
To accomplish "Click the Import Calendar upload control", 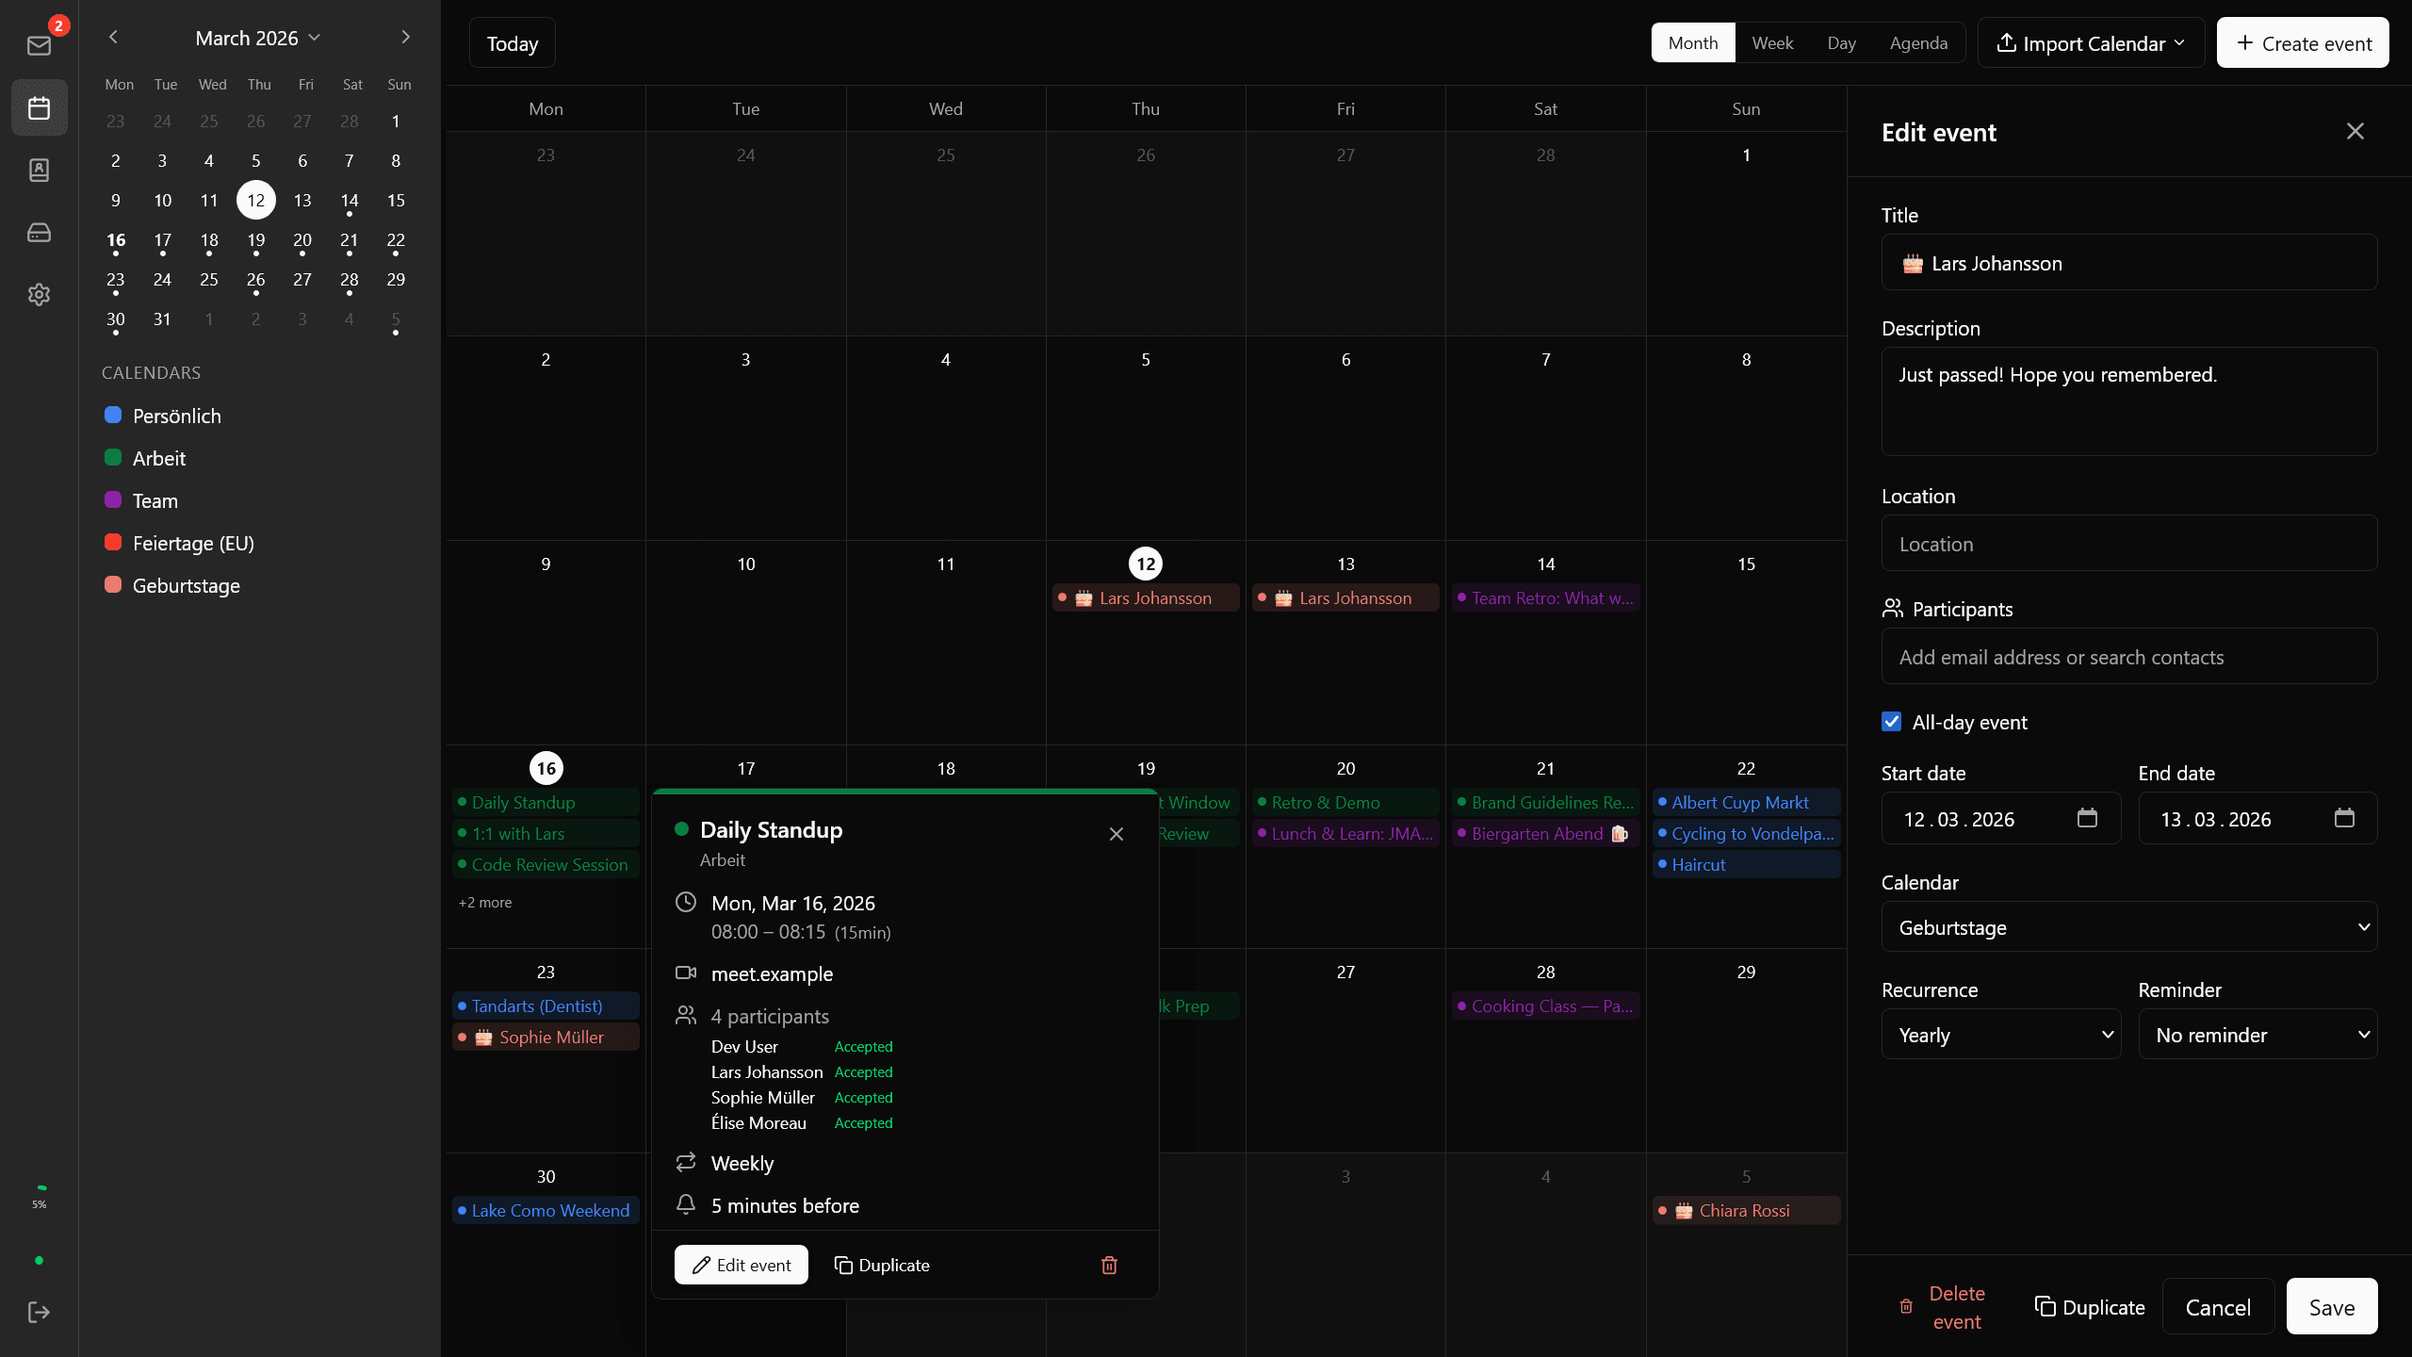I will [x=2090, y=42].
